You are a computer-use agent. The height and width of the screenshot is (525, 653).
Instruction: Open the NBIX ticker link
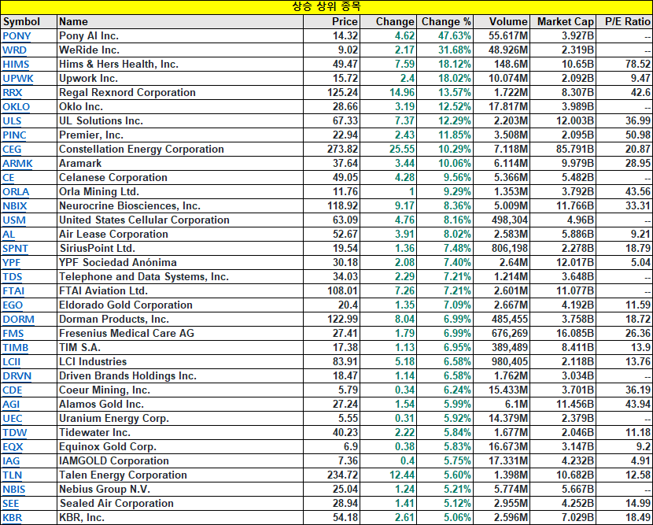click(15, 206)
